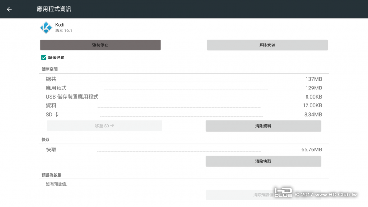
Task: Click the SD 卡 8.34MB row
Action: tap(184, 114)
